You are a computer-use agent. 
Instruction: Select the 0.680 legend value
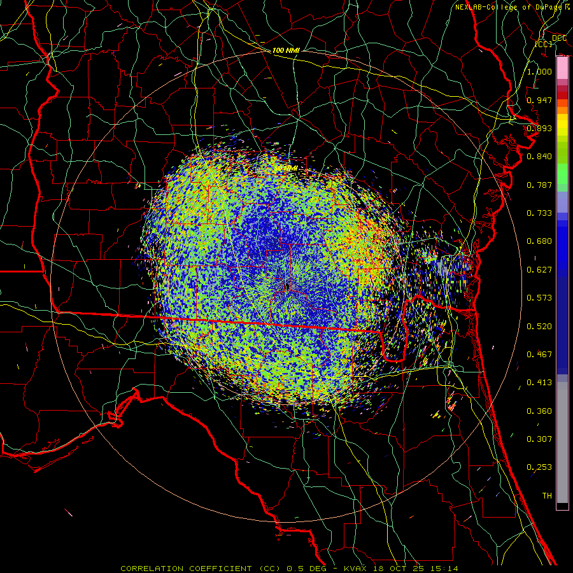[539, 241]
